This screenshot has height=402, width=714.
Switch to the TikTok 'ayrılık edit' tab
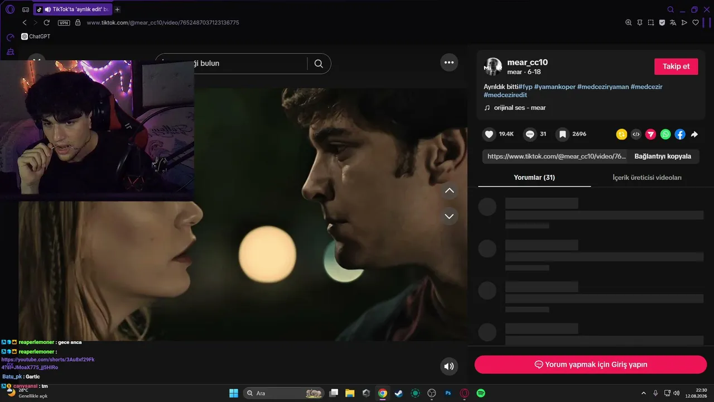pyautogui.click(x=73, y=9)
